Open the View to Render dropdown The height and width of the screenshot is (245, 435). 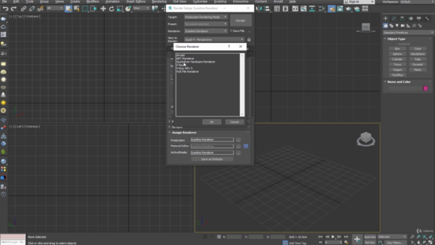pyautogui.click(x=214, y=39)
